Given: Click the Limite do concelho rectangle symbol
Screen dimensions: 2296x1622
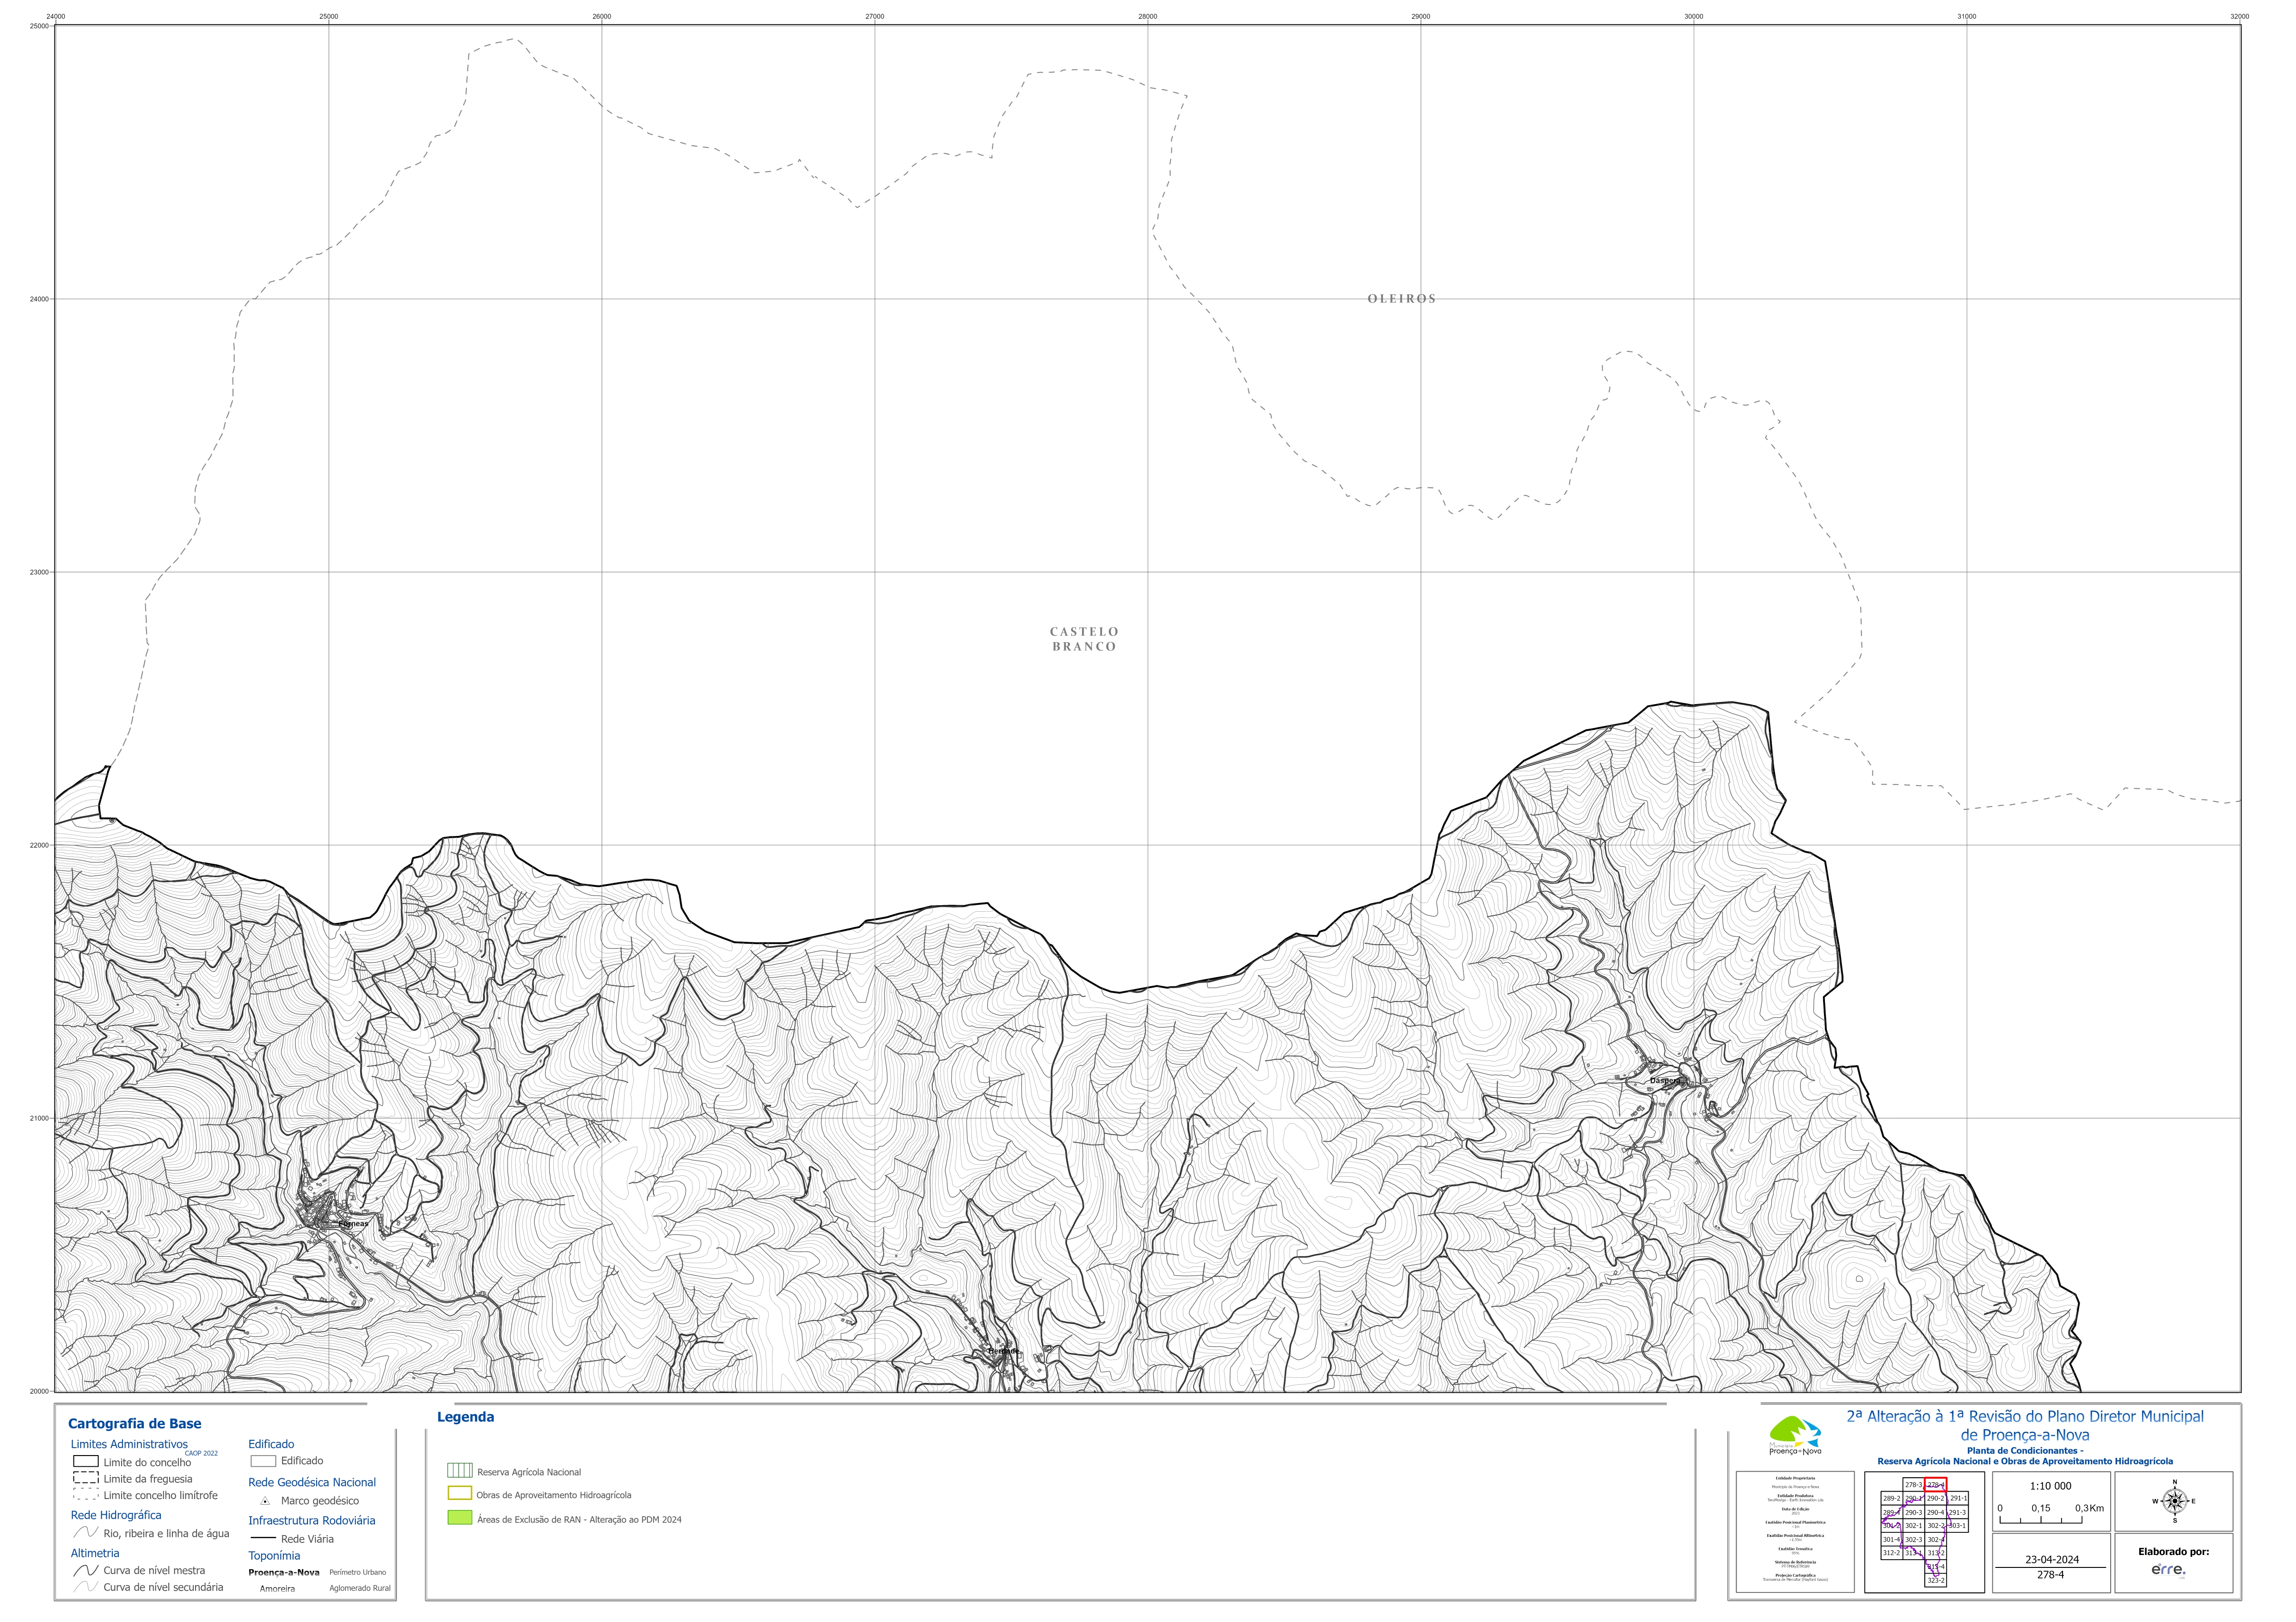Looking at the screenshot, I should click(86, 1462).
